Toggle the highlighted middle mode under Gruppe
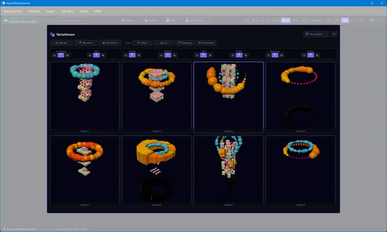The width and height of the screenshot is (387, 232). (132, 55)
